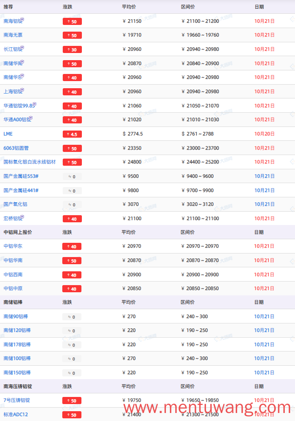
Task: Click the range ¥ 9700 ~ 9900
Action: pos(198,190)
